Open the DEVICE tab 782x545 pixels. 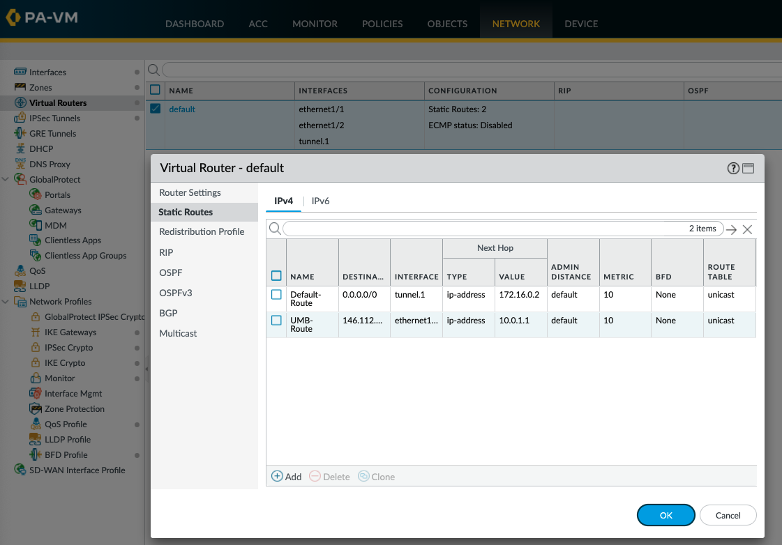click(x=581, y=24)
